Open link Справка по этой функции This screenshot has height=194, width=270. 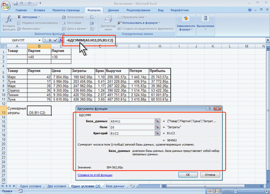click(x=95, y=175)
